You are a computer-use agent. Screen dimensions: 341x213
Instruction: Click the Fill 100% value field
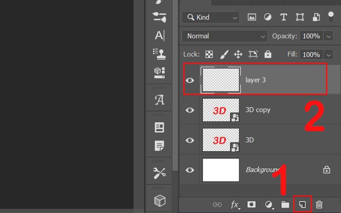[x=311, y=54]
